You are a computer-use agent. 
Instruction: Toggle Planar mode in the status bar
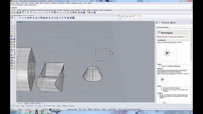84,109
